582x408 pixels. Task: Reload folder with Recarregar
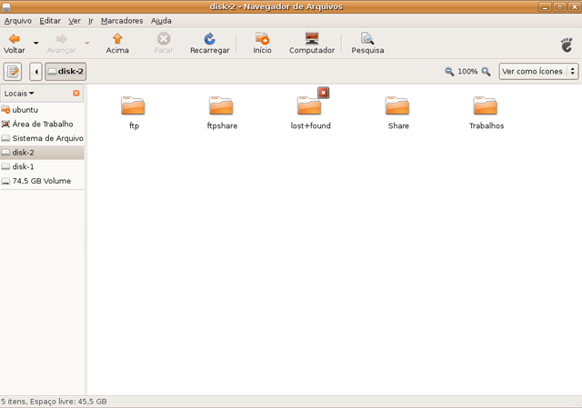point(210,44)
